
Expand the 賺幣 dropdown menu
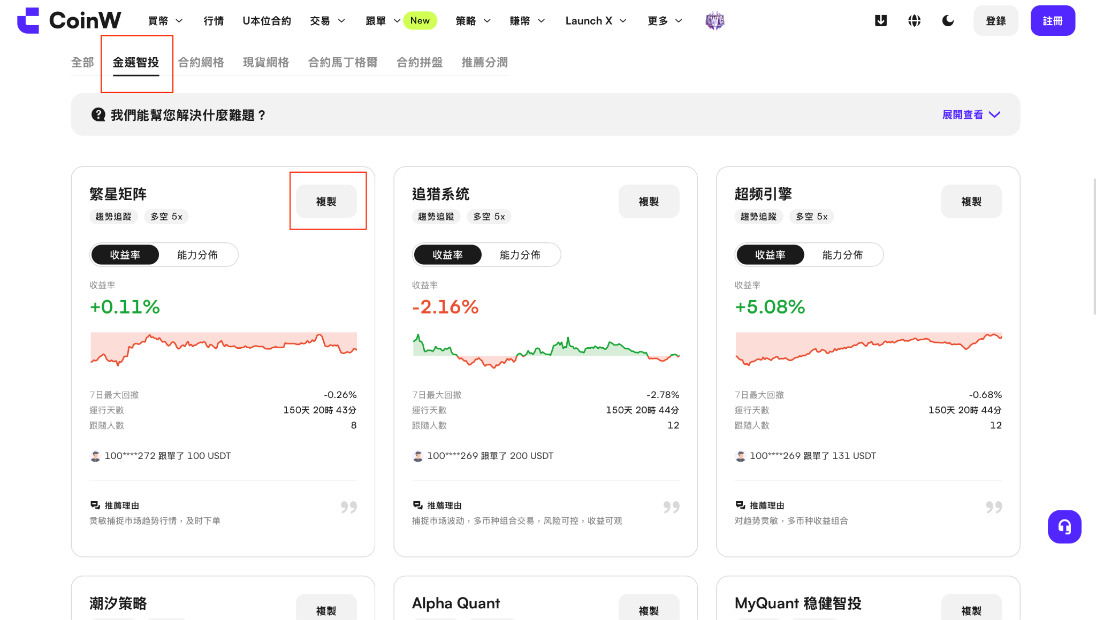point(527,21)
